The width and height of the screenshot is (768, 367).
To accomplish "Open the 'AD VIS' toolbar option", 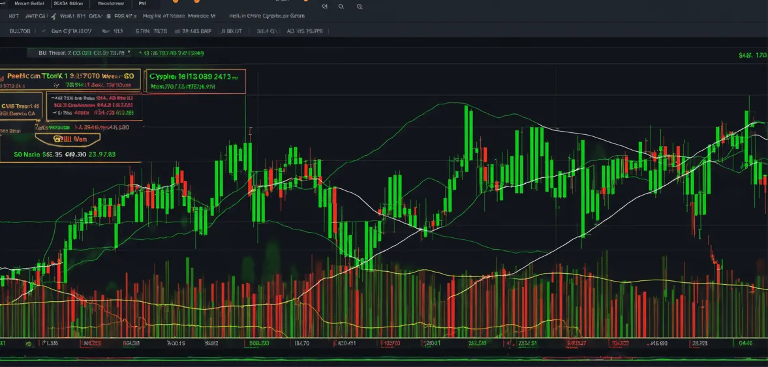I will click(x=304, y=31).
